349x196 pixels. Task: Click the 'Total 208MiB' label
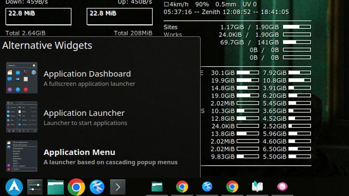(133, 33)
